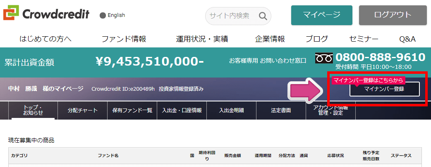Viewport: 431px width, 167px height.
Task: Select 保有ファンド一覧 tab
Action: (x=132, y=111)
